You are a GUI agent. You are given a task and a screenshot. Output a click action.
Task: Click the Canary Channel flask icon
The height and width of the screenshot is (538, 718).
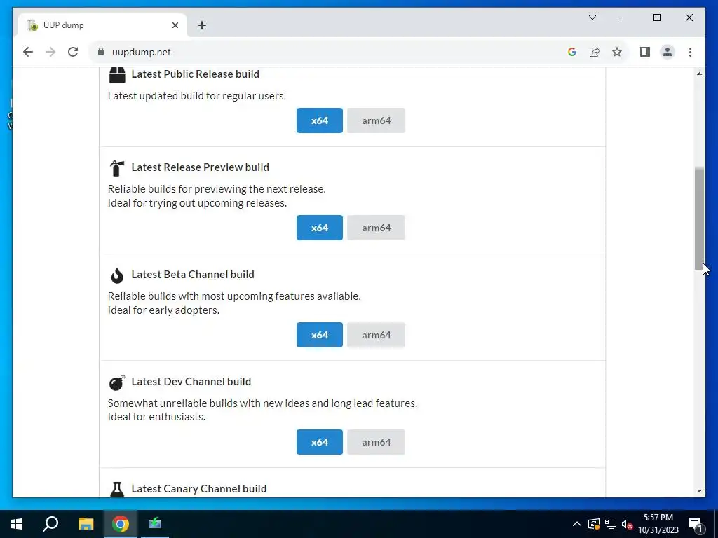[x=117, y=489]
